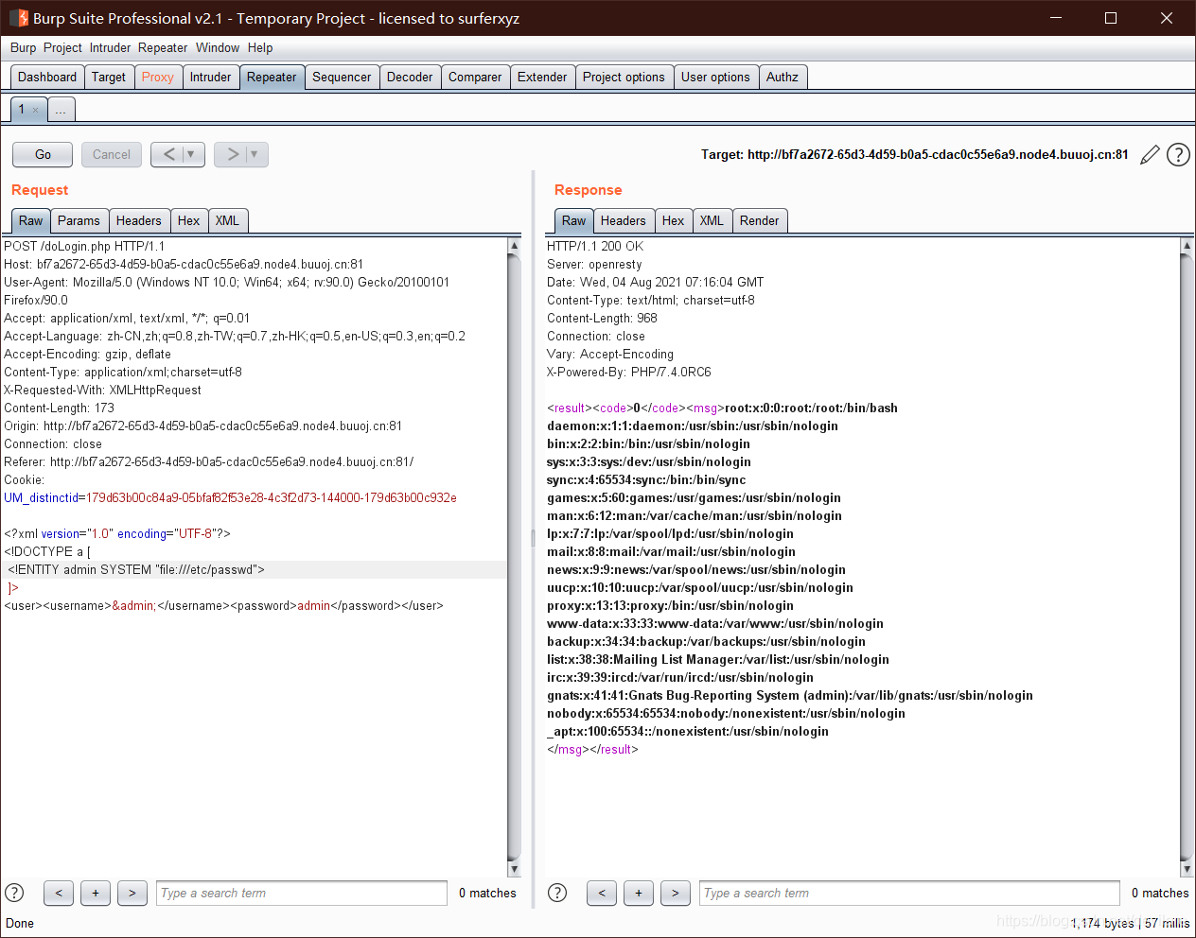Click the request search term field

click(x=302, y=893)
